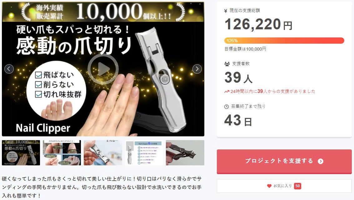Select fifth thumbnail of black nipper
Screen dimensions: 354x200
(185, 153)
